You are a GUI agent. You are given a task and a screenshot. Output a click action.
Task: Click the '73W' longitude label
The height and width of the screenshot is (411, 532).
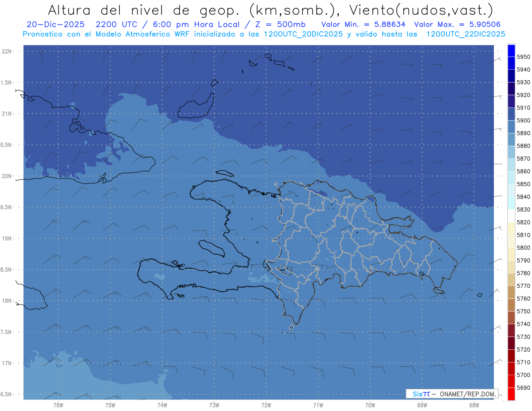(214, 405)
